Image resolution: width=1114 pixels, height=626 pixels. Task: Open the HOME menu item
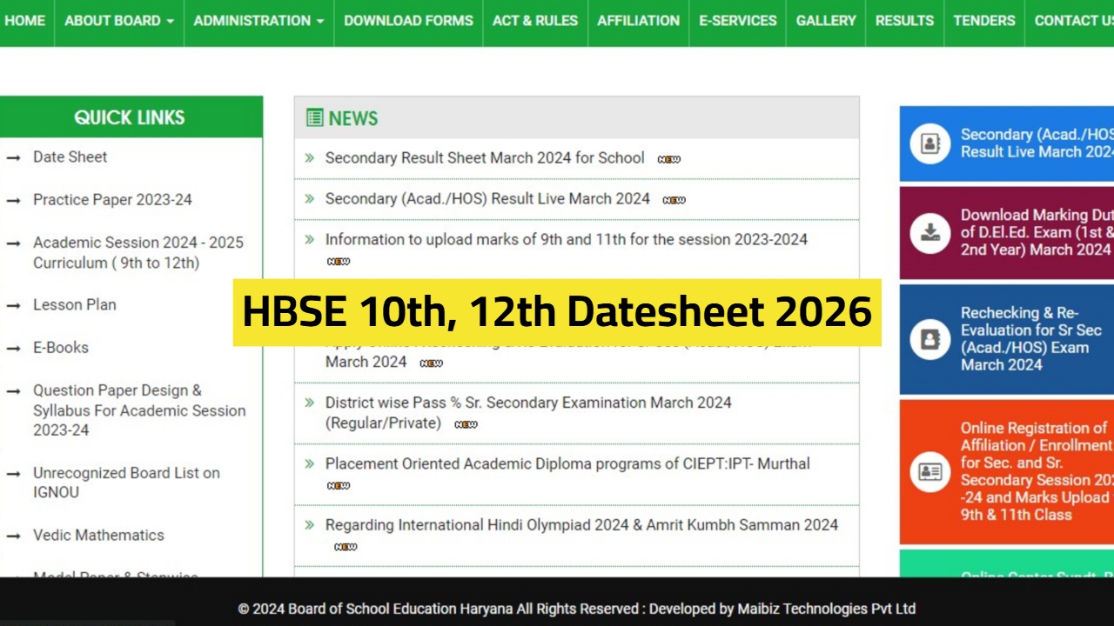pyautogui.click(x=24, y=20)
